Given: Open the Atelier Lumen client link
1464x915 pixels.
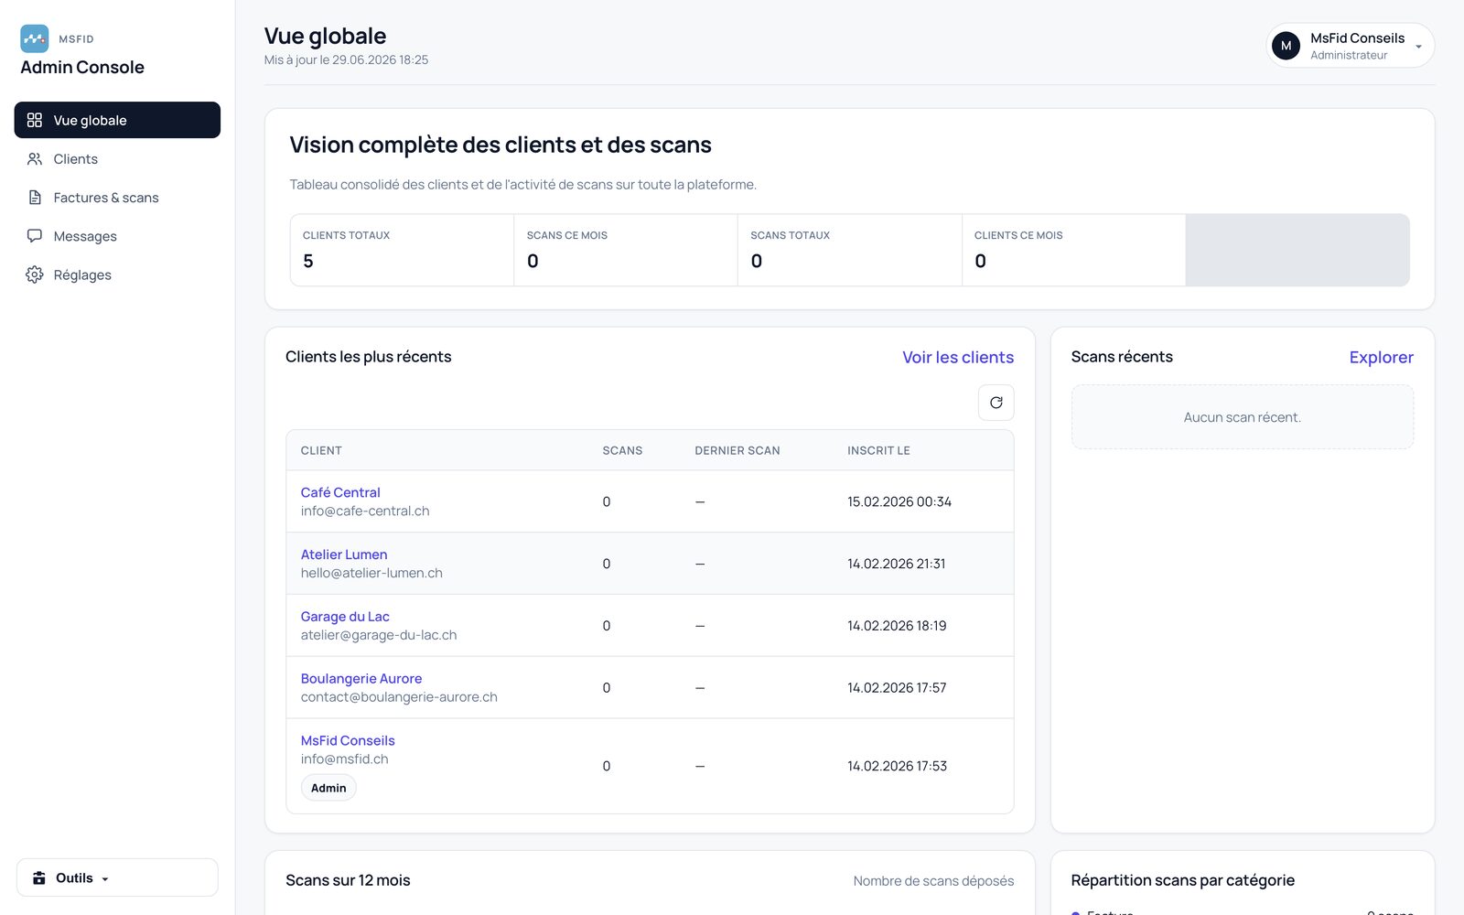Looking at the screenshot, I should coord(344,554).
